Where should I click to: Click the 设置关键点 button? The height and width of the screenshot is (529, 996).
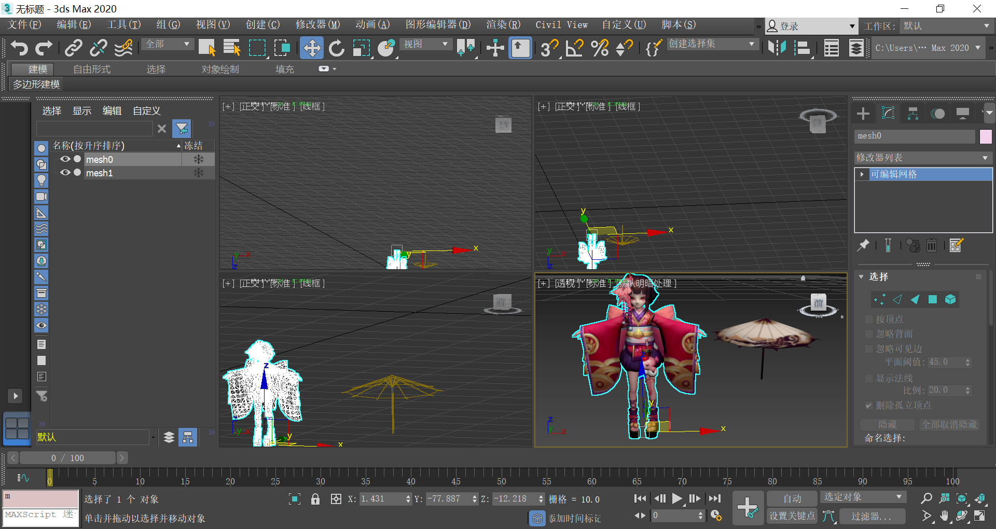click(x=792, y=516)
